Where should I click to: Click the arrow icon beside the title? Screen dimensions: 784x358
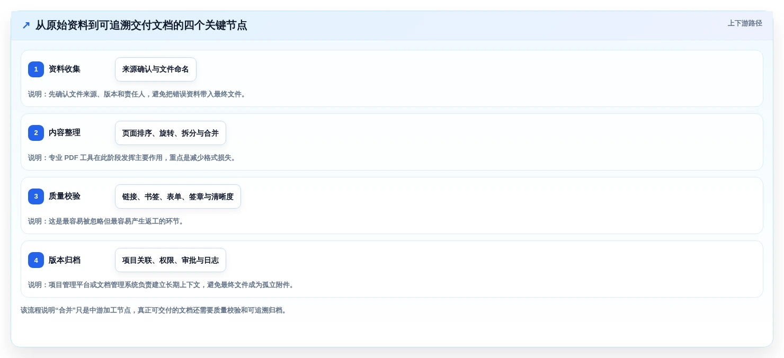(x=26, y=25)
